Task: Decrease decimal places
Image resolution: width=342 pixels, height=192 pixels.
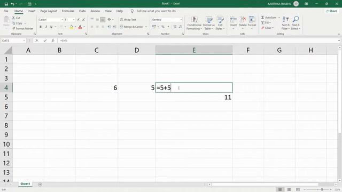Action: (x=180, y=27)
